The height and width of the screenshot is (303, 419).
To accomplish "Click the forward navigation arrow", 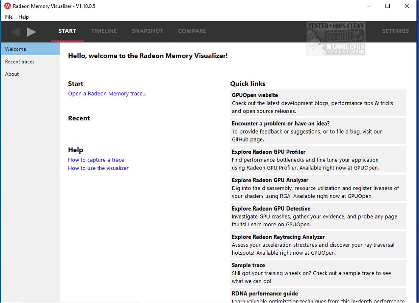I will pyautogui.click(x=32, y=31).
